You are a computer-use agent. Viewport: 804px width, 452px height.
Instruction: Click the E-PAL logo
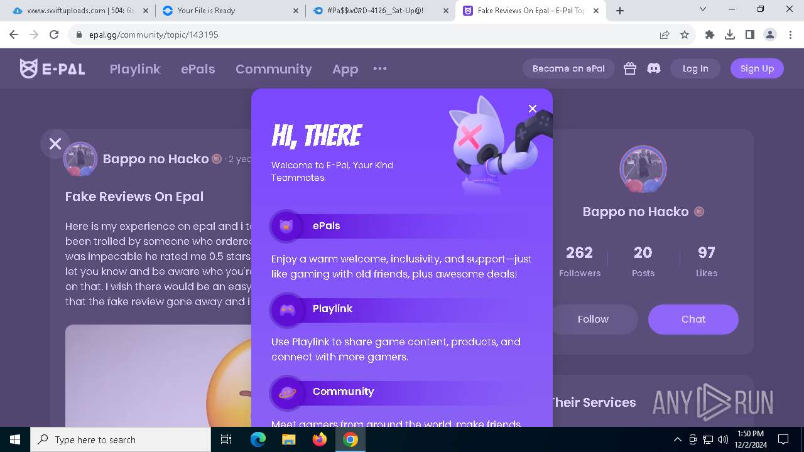pos(53,68)
